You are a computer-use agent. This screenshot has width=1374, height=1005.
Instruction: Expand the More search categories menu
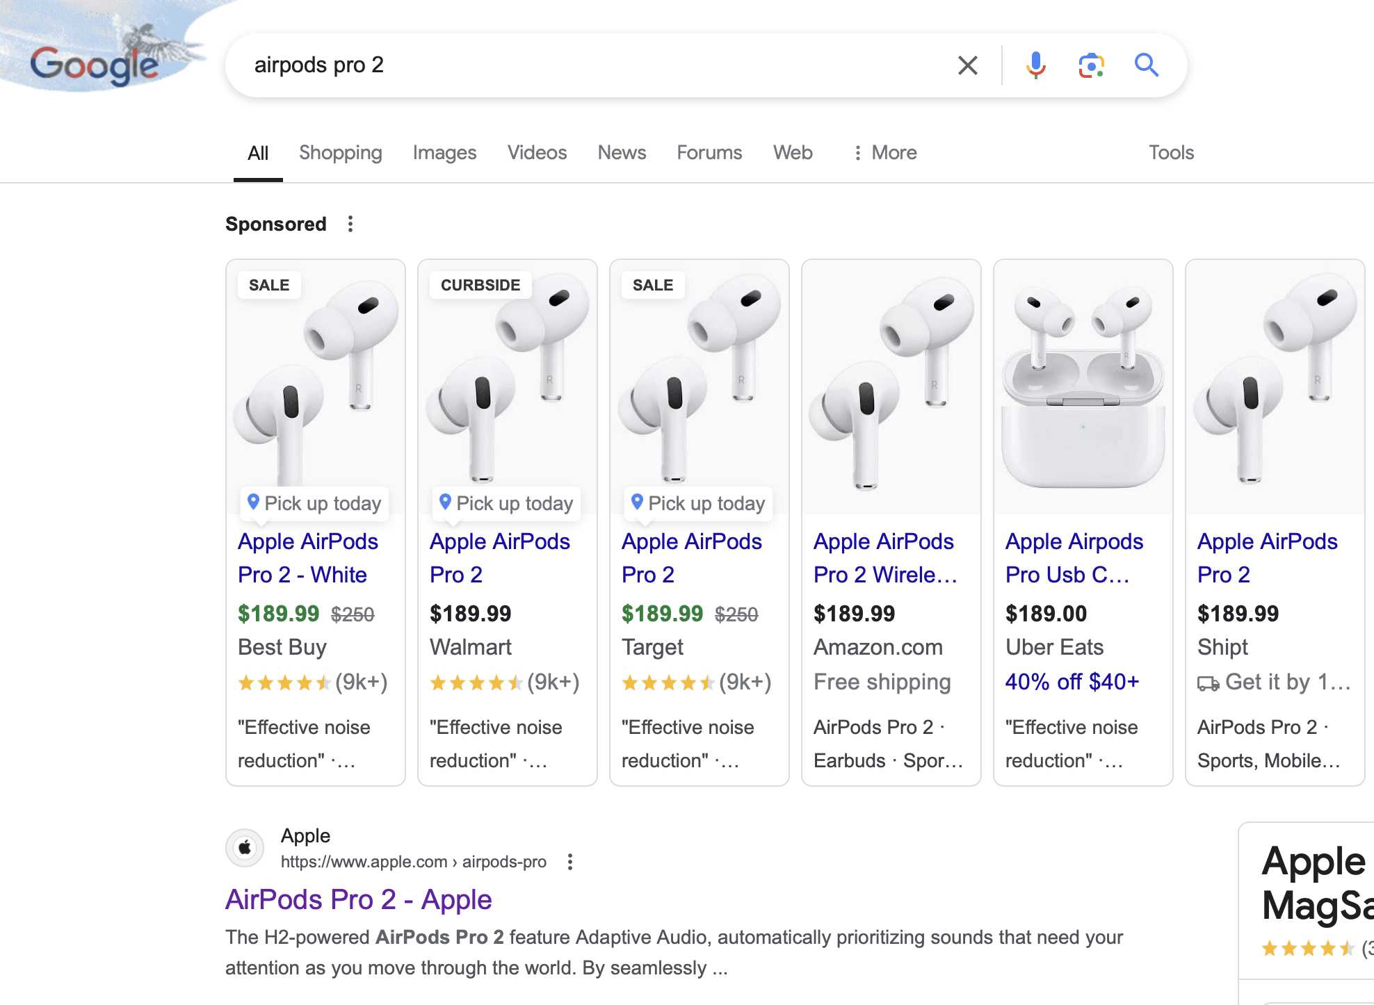885,153
